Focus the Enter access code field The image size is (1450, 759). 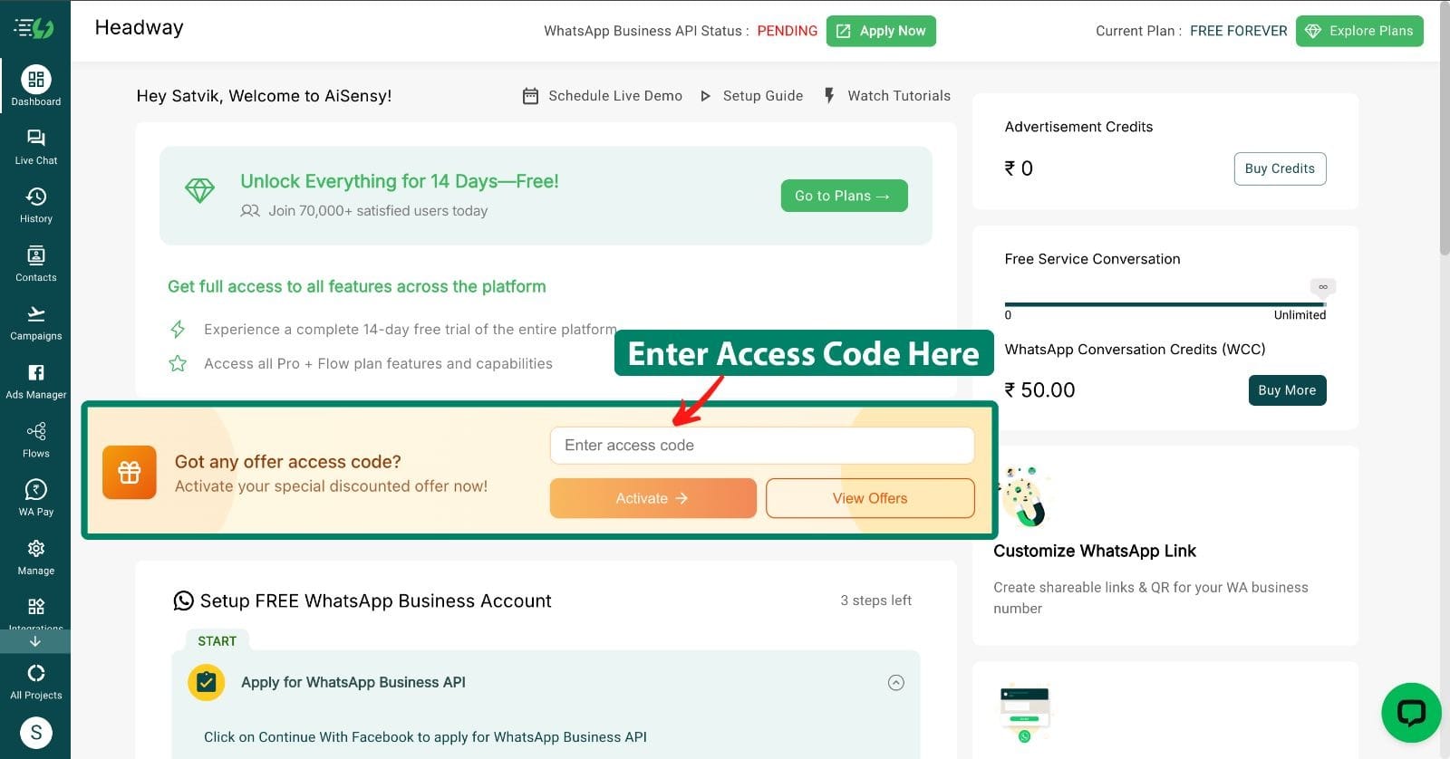pos(762,446)
